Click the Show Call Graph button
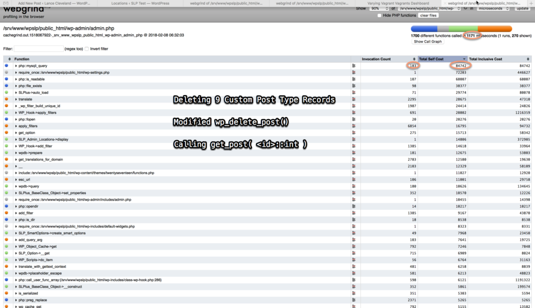Screen dimensions: 535x308 tap(428, 41)
